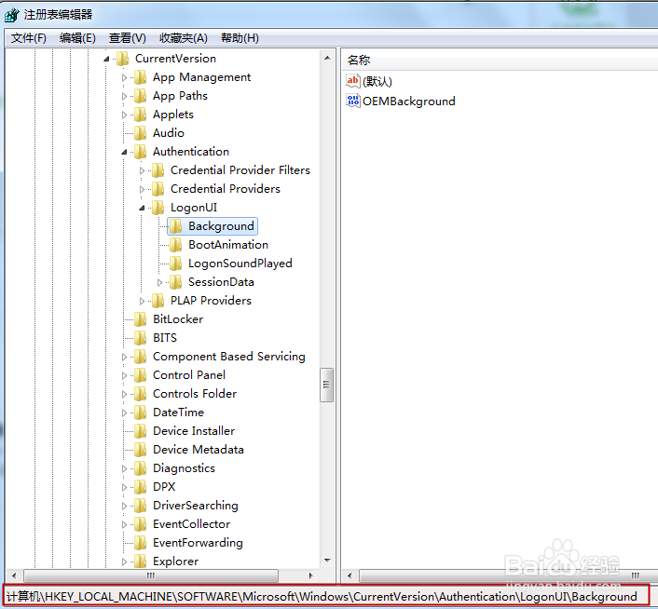Click the status bar registry path
Viewport: 658px width, 609px height.
click(322, 596)
